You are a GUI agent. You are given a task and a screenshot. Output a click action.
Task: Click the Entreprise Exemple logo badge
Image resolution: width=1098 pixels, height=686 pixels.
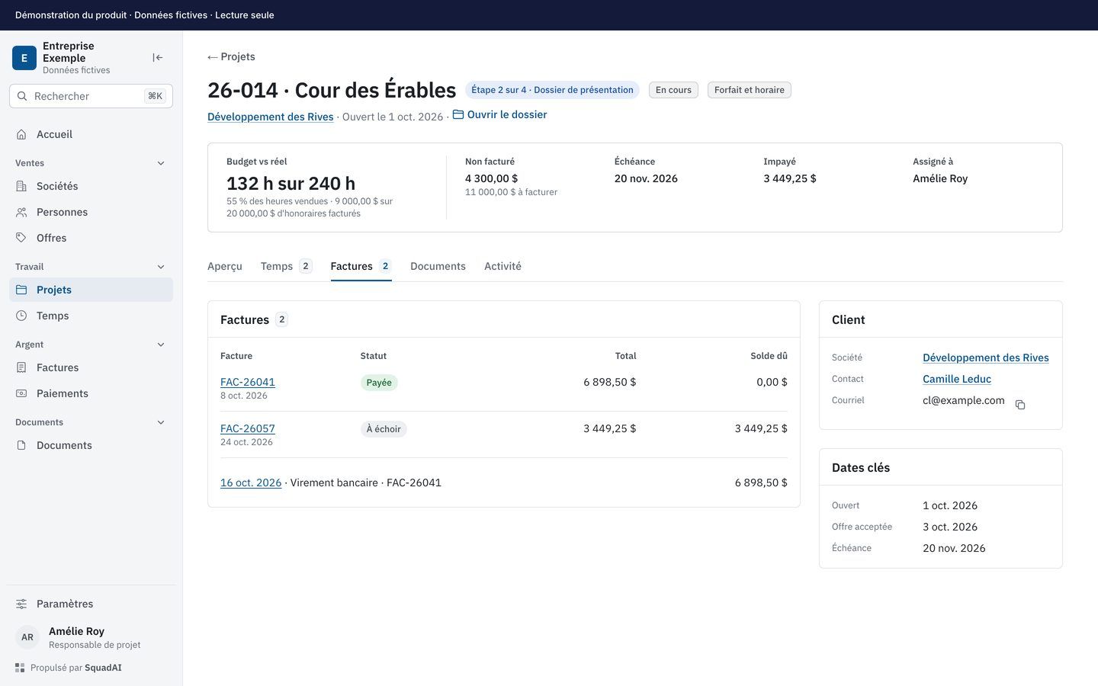point(24,58)
